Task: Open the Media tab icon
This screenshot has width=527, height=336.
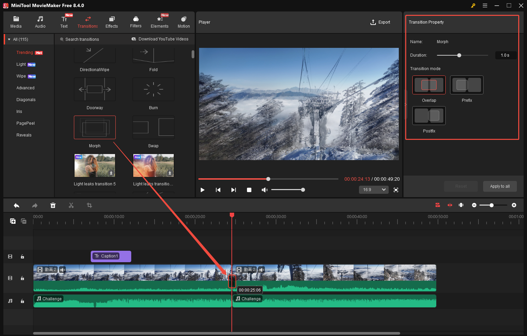Action: pyautogui.click(x=16, y=21)
